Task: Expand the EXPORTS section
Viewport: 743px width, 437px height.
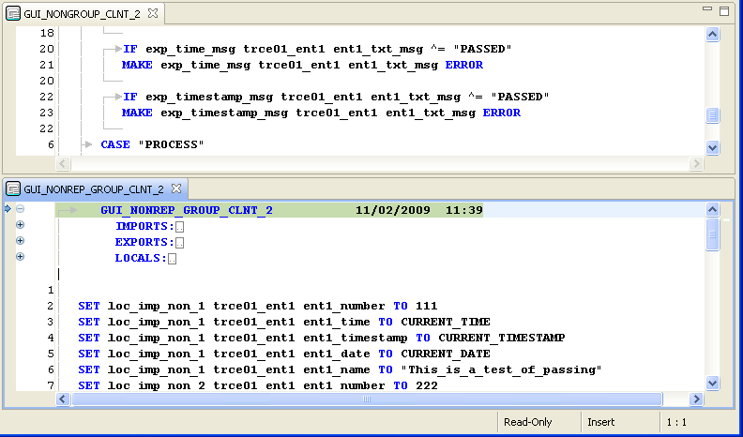Action: [x=20, y=240]
